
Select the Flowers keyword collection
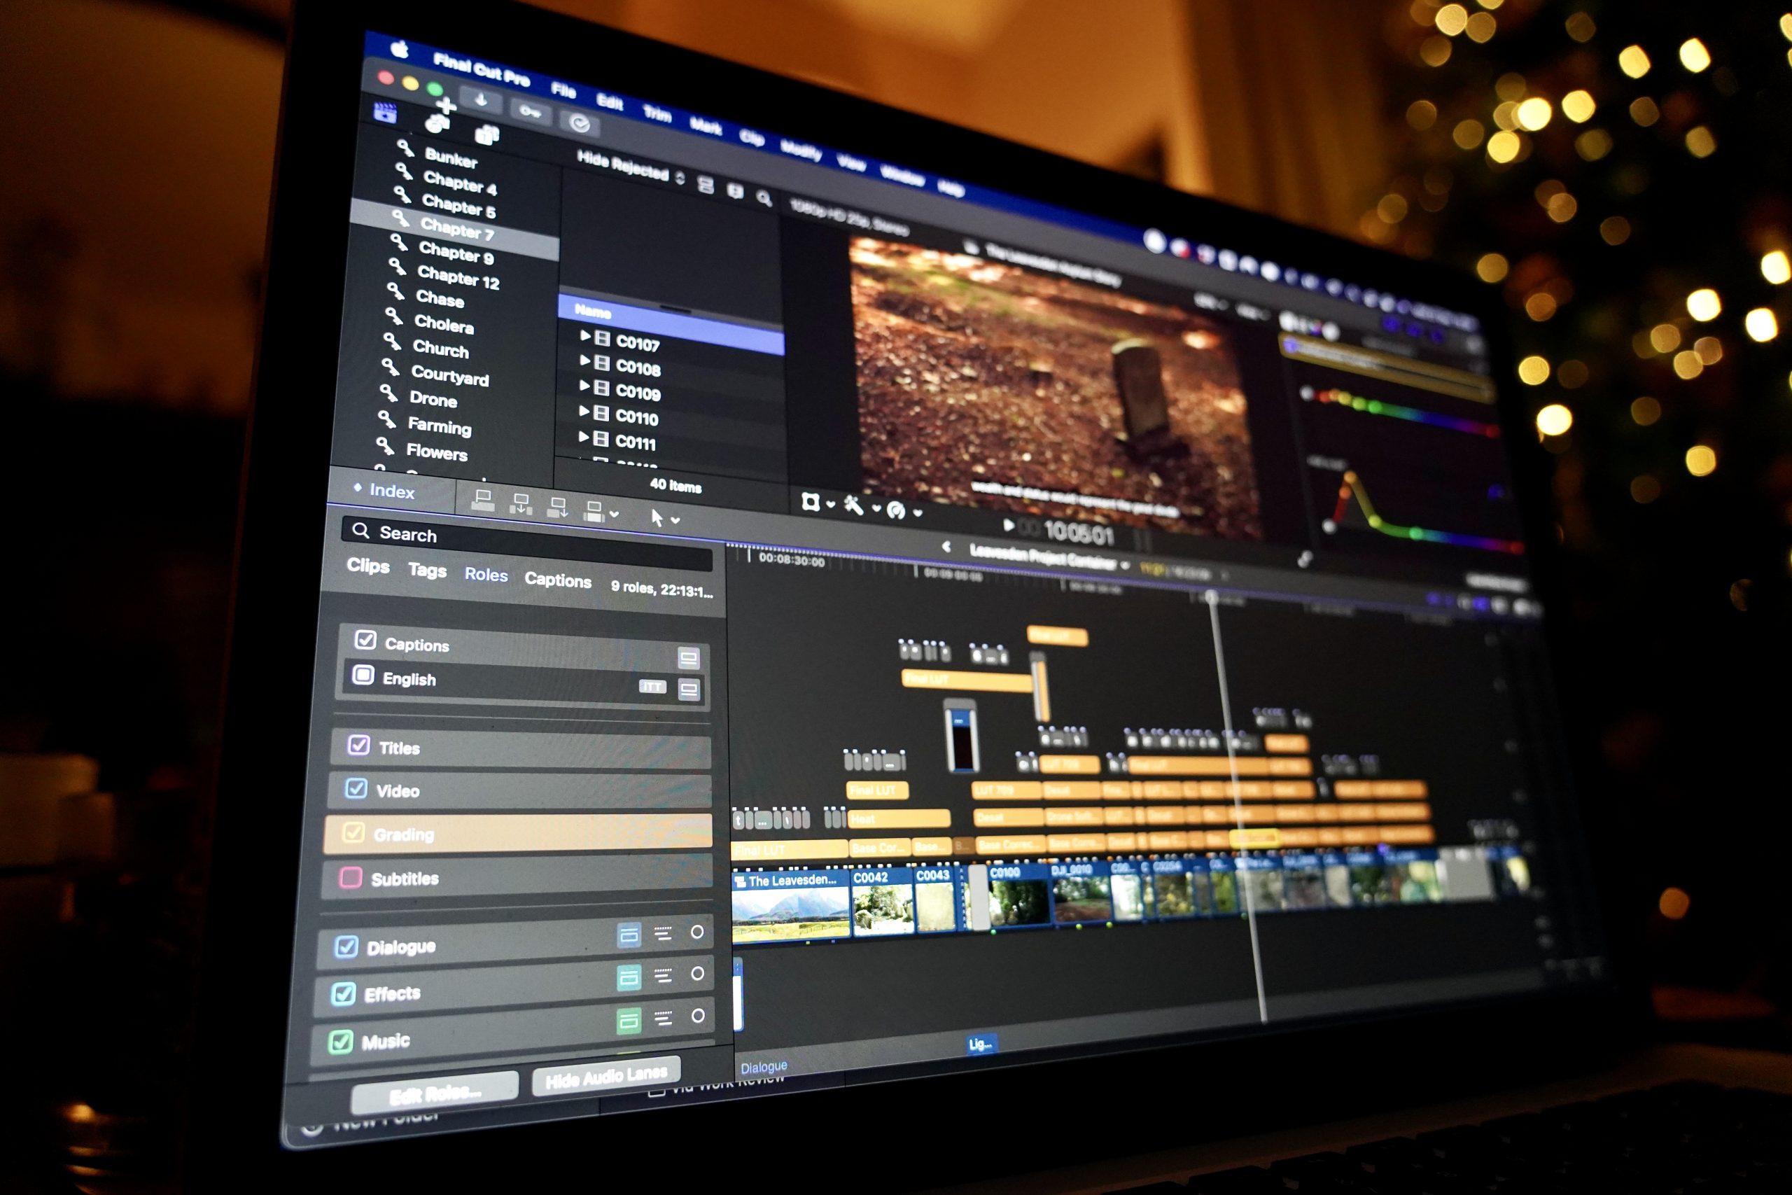point(437,452)
